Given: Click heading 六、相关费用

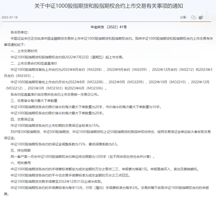Looking at the screenshot, I should click(21, 163).
